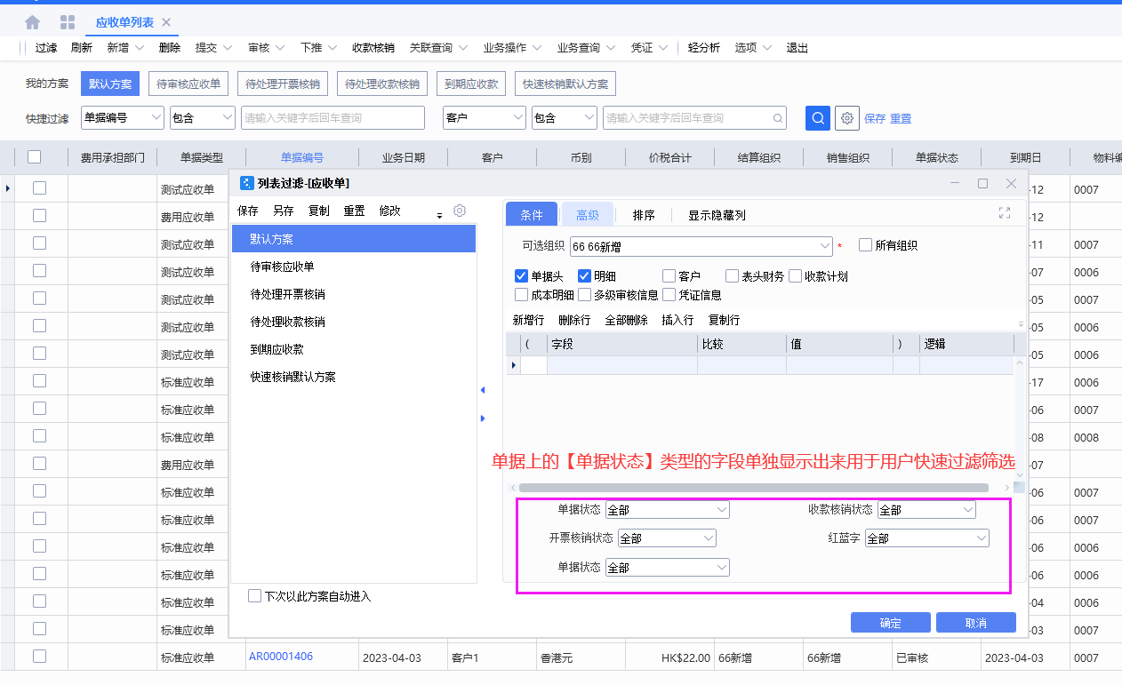1122x685 pixels.
Task: Click the blue search magnifier button
Action: click(817, 117)
